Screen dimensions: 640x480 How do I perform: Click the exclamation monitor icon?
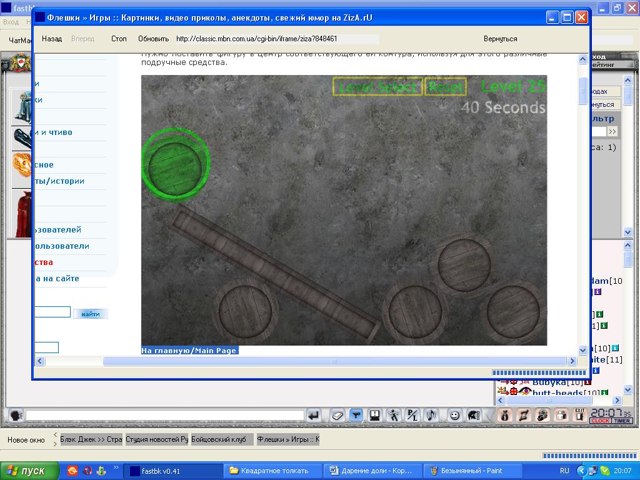[375, 416]
